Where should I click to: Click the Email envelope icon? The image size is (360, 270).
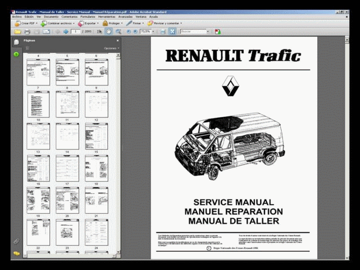coord(46,31)
